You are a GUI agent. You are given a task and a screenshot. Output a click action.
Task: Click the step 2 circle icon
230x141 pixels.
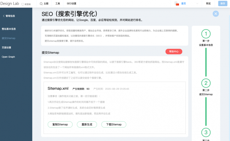[x=206, y=83]
